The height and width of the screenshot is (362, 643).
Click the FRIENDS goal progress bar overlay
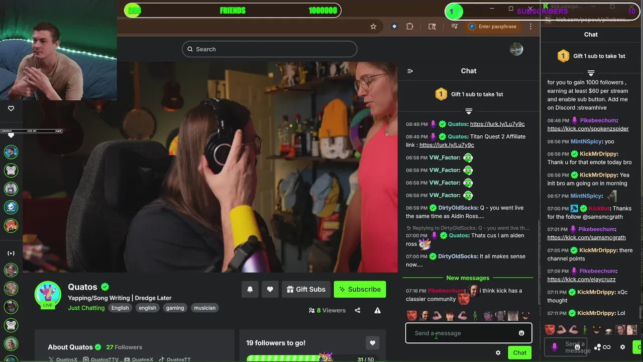click(x=233, y=11)
